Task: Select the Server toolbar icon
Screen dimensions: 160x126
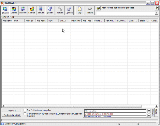Action: (x=41, y=10)
